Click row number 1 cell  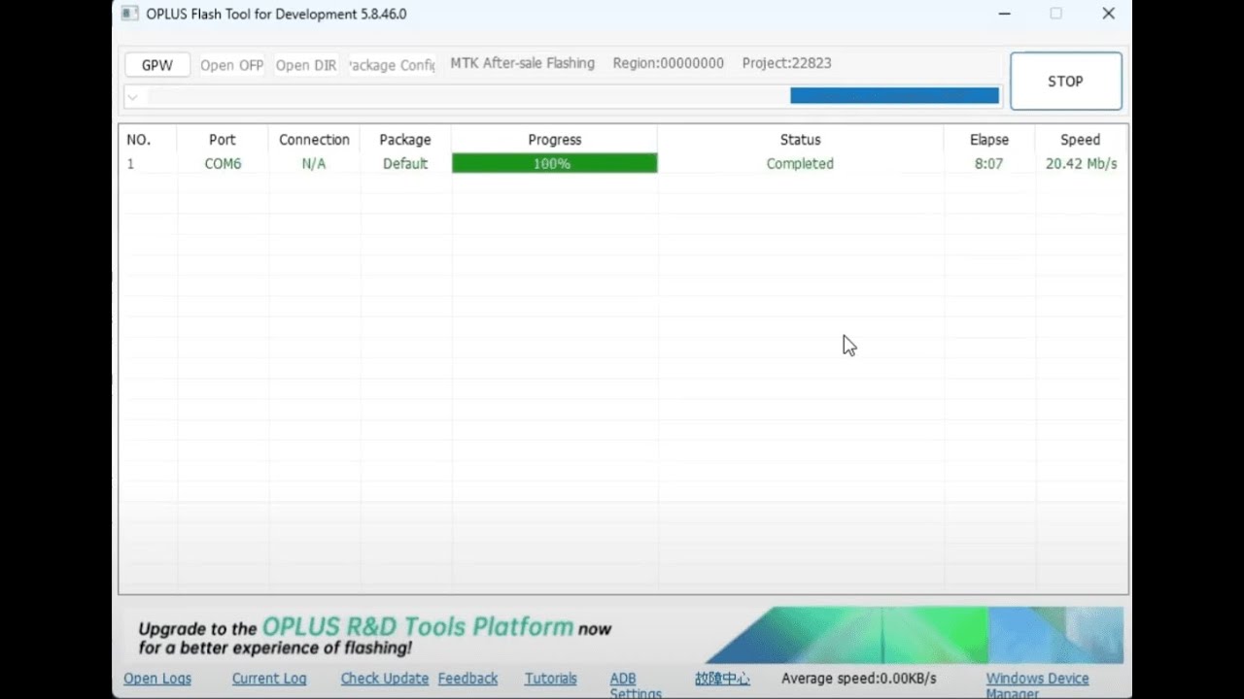(x=131, y=164)
